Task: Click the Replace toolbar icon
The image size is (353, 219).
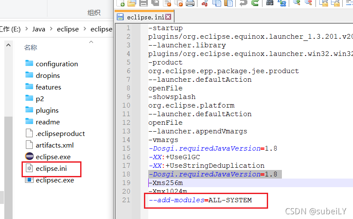Action: click(281, 3)
